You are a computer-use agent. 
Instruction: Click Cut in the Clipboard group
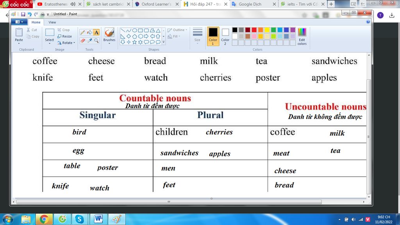click(32, 30)
